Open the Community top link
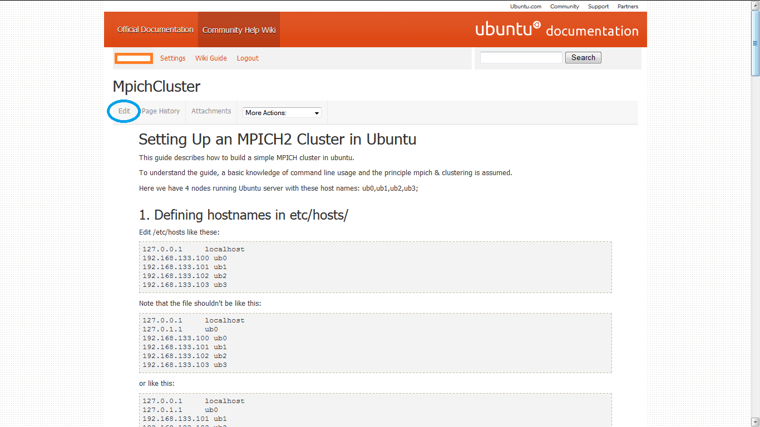The width and height of the screenshot is (760, 427). point(565,7)
